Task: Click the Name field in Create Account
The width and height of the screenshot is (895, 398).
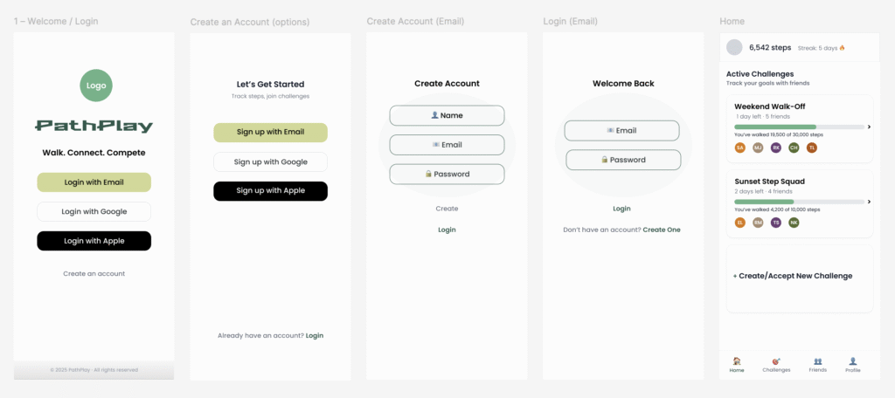Action: coord(447,115)
